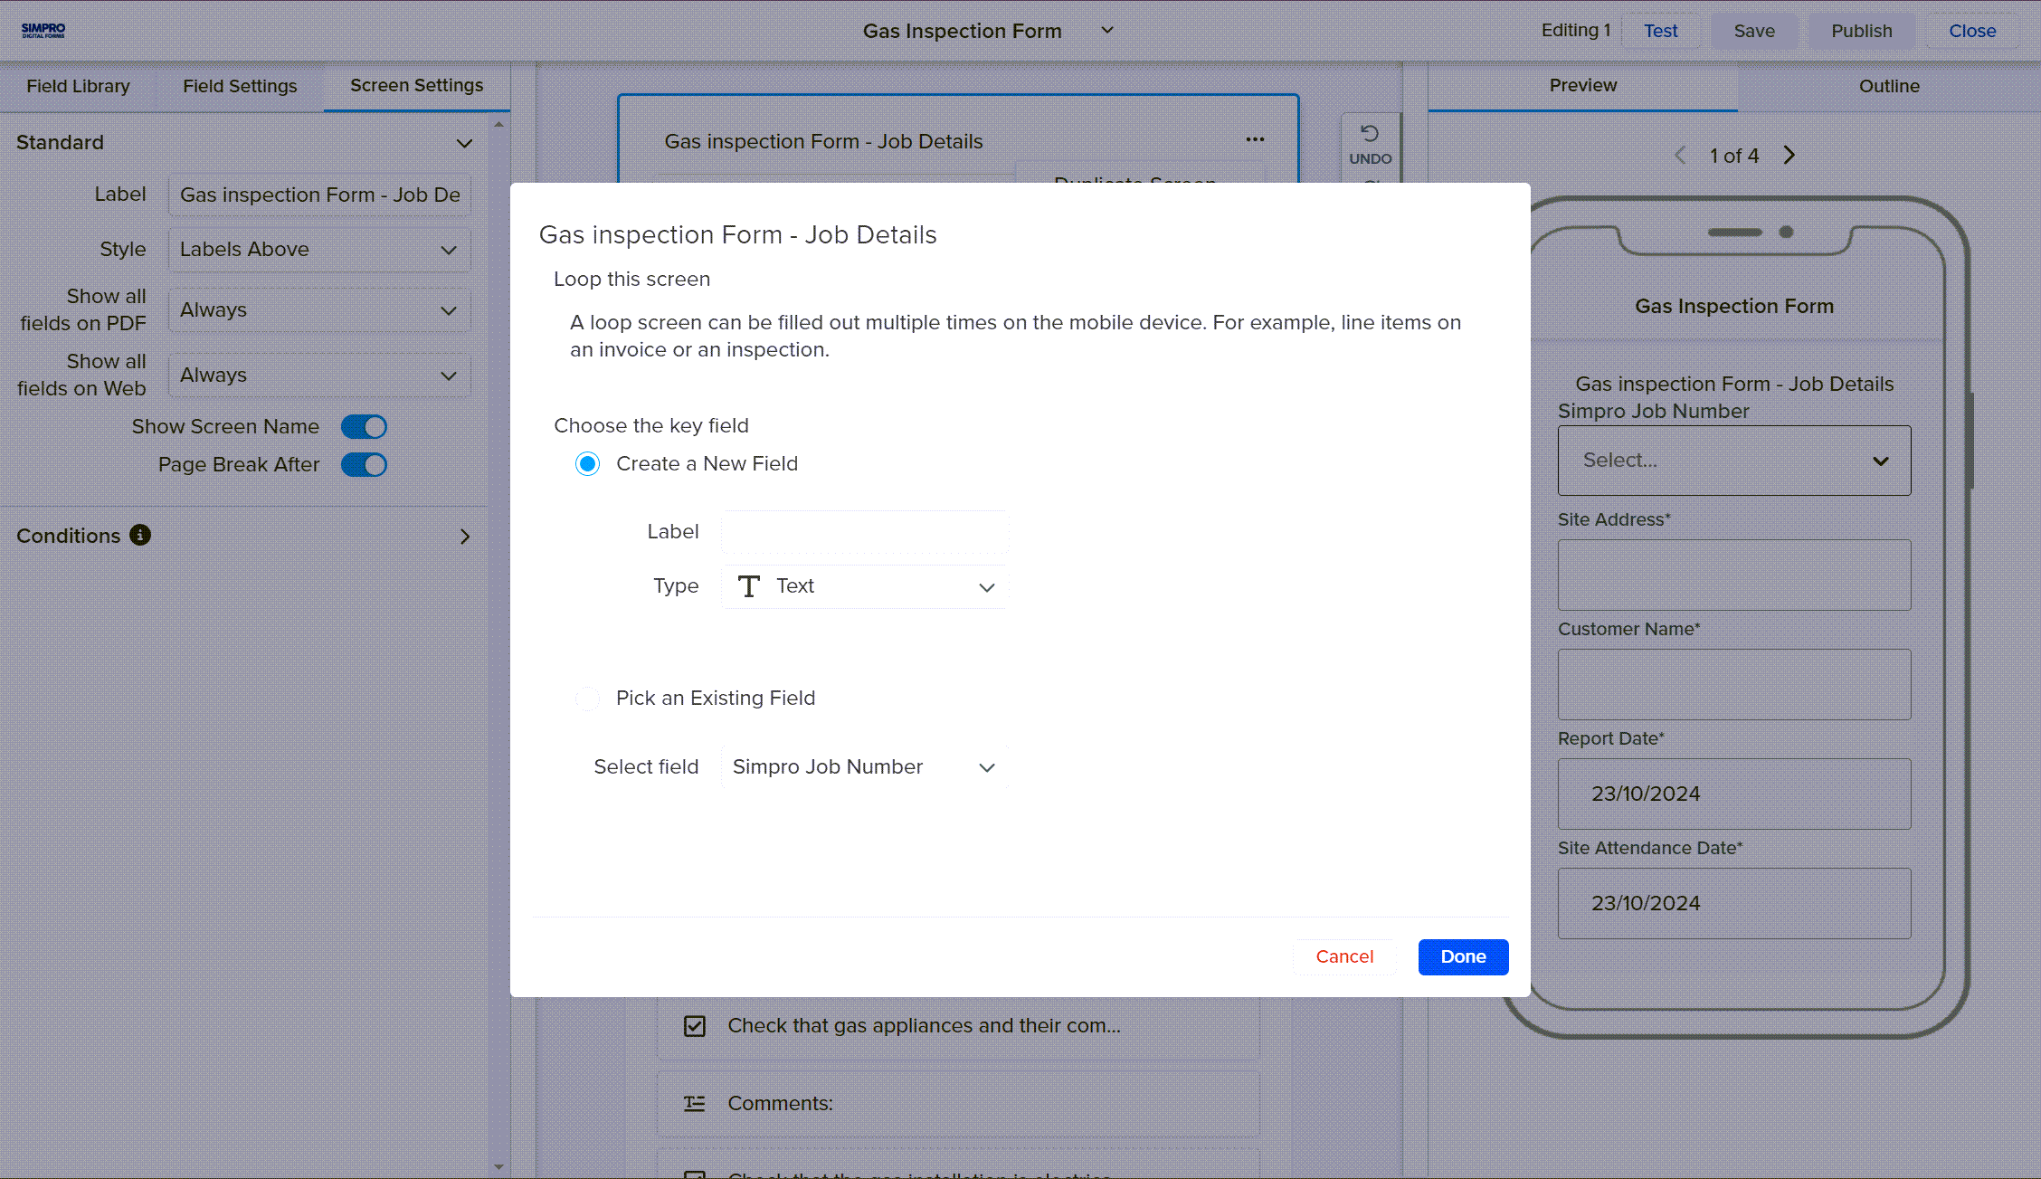This screenshot has width=2041, height=1179.
Task: Open the Style dropdown Labels Above
Action: pos(319,250)
